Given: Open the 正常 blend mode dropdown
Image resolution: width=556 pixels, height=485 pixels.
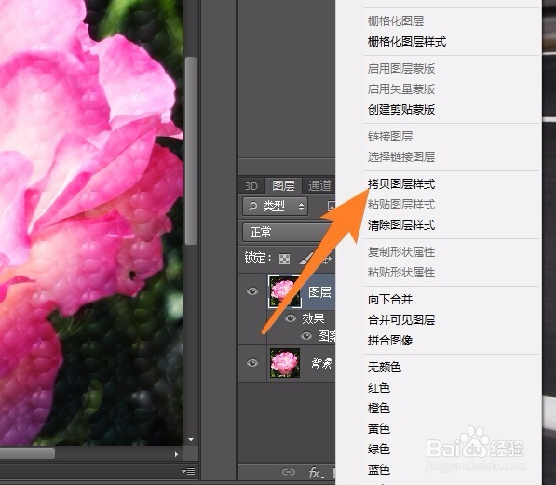Looking at the screenshot, I should 289,232.
